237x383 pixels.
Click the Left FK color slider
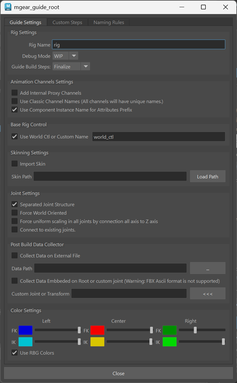pyautogui.click(x=58, y=330)
